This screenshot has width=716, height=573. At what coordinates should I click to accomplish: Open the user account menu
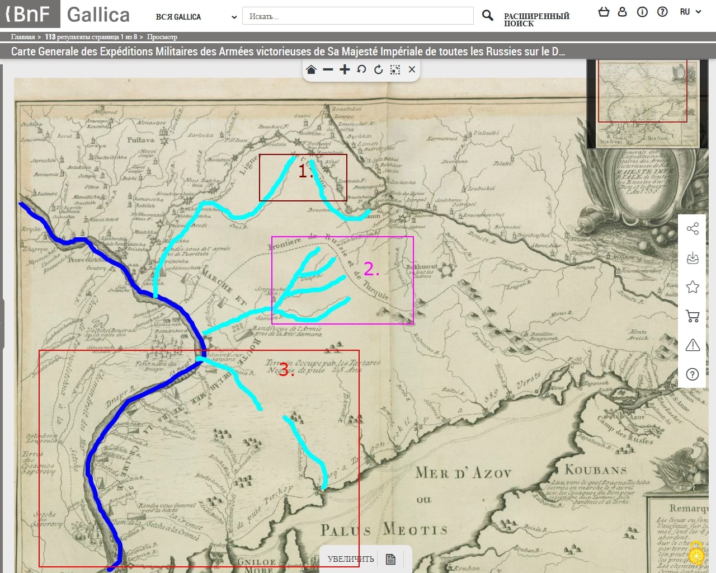(x=622, y=11)
